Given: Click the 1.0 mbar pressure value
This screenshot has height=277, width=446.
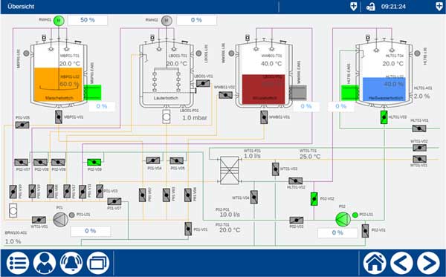Looking at the screenshot, I should point(195,117).
